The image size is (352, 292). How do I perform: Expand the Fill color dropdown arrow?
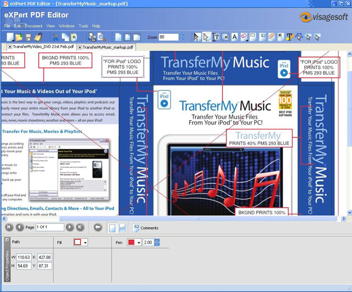(x=85, y=242)
